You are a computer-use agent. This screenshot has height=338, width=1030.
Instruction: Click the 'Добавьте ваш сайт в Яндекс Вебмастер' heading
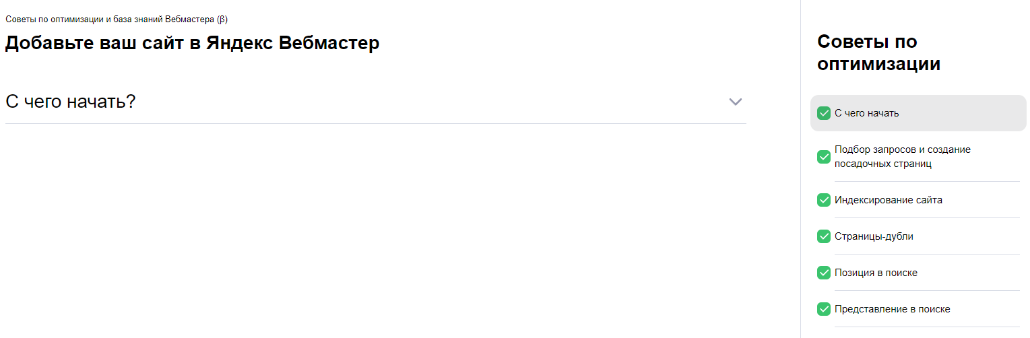[x=192, y=43]
